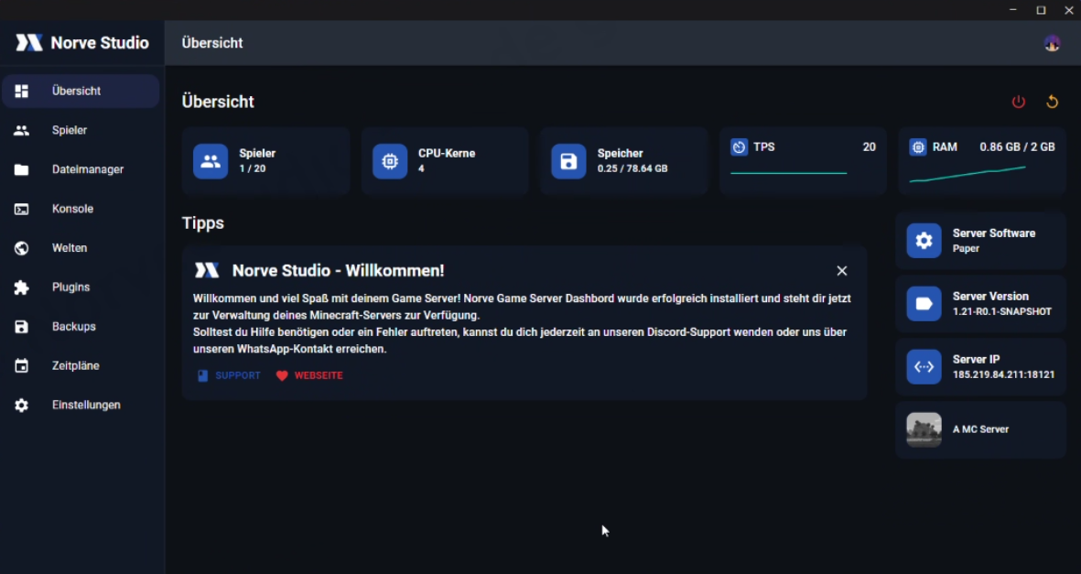The image size is (1081, 574).
Task: Click the Server Software gear icon
Action: pyautogui.click(x=924, y=241)
